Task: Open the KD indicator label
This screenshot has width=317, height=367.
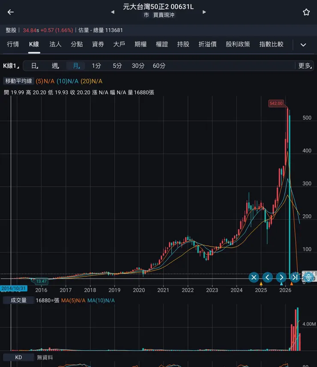Action: pos(18,358)
